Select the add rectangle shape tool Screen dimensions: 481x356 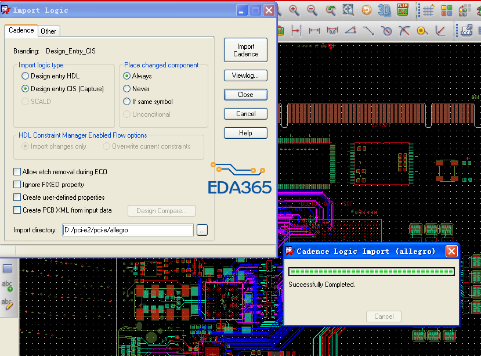pyautogui.click(x=8, y=268)
